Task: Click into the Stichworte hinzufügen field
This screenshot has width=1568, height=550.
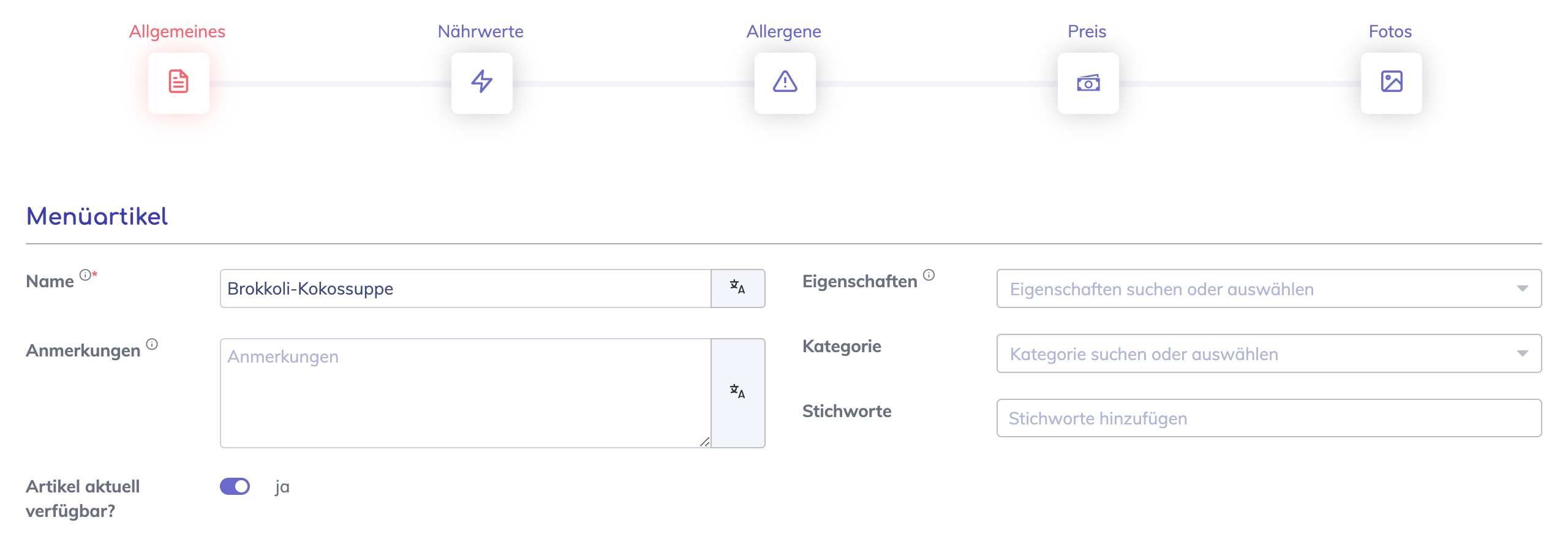Action: (1268, 418)
